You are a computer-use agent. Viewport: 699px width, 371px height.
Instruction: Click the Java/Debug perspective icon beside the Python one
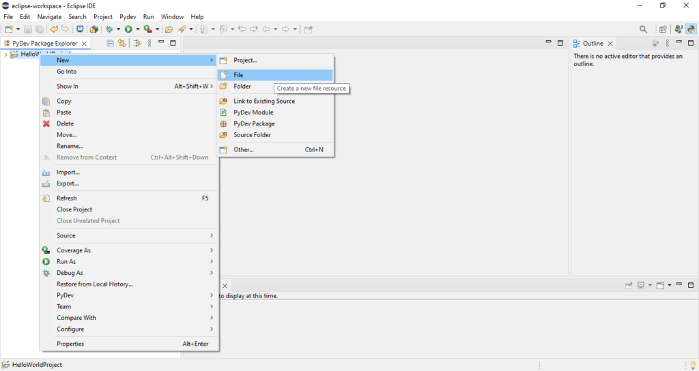(679, 29)
